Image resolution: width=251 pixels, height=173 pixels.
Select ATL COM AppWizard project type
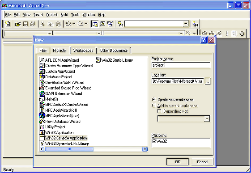tap(59, 60)
